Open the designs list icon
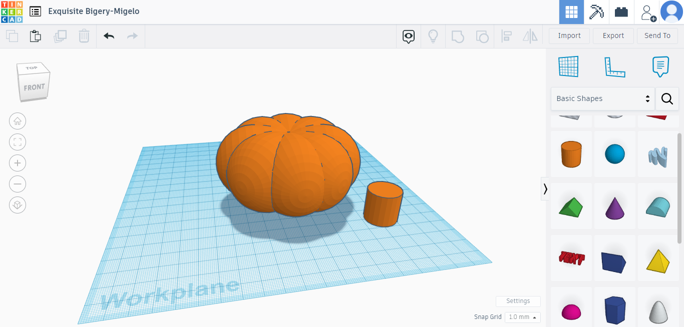684x327 pixels. (36, 11)
